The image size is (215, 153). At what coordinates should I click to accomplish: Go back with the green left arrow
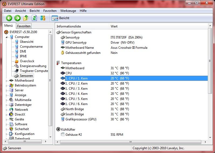[9, 18]
